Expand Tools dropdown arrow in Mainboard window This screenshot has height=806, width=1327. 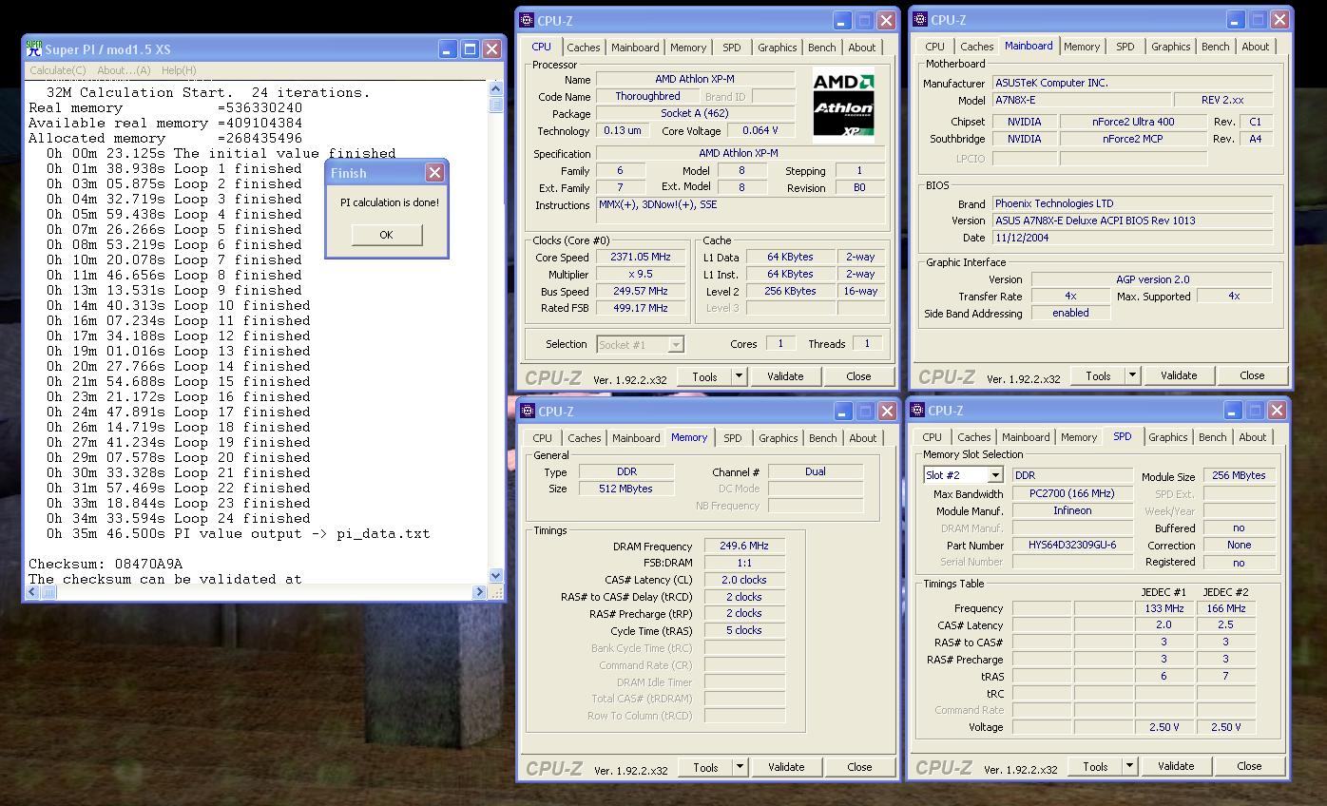tap(1132, 375)
